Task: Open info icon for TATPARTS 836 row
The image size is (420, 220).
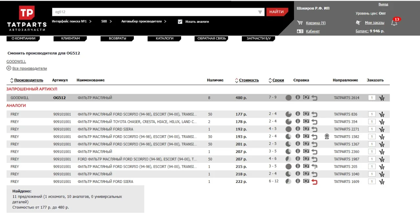Action: tap(298, 114)
